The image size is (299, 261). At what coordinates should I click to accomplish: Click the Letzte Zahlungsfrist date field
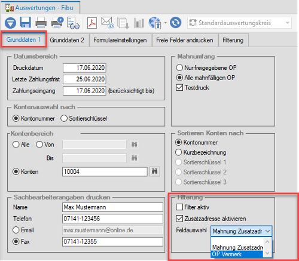pos(84,79)
